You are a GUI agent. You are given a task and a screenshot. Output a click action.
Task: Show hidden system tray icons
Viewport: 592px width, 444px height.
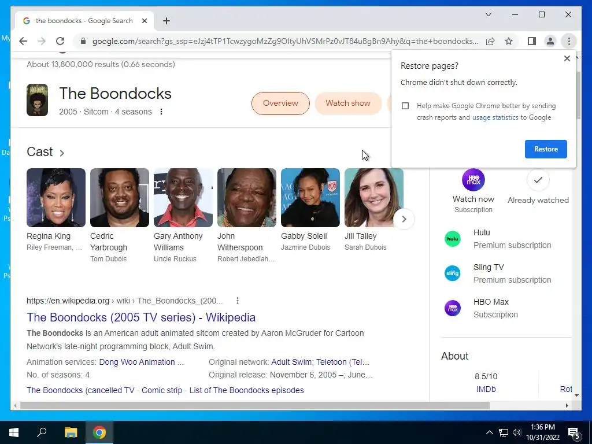489,432
